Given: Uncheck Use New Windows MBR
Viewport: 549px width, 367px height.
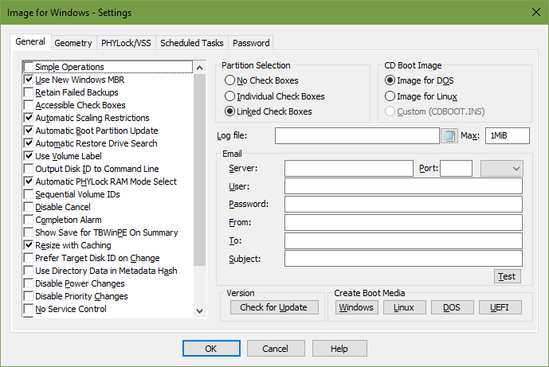Looking at the screenshot, I should [x=29, y=80].
